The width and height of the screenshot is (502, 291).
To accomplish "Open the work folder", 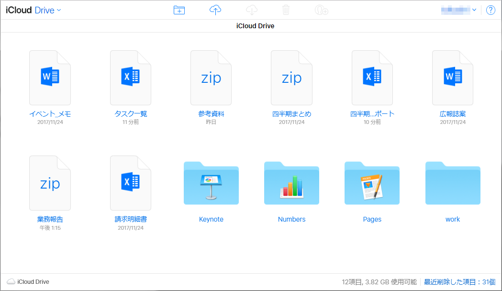I will point(452,183).
